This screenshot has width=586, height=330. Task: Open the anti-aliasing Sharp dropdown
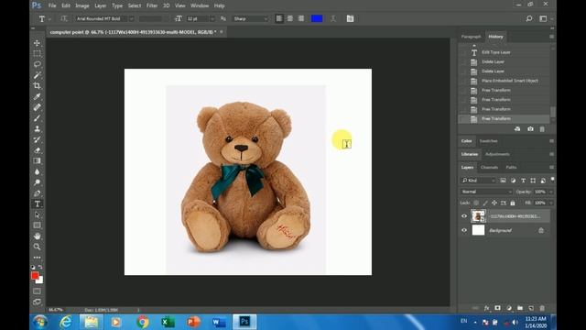250,18
